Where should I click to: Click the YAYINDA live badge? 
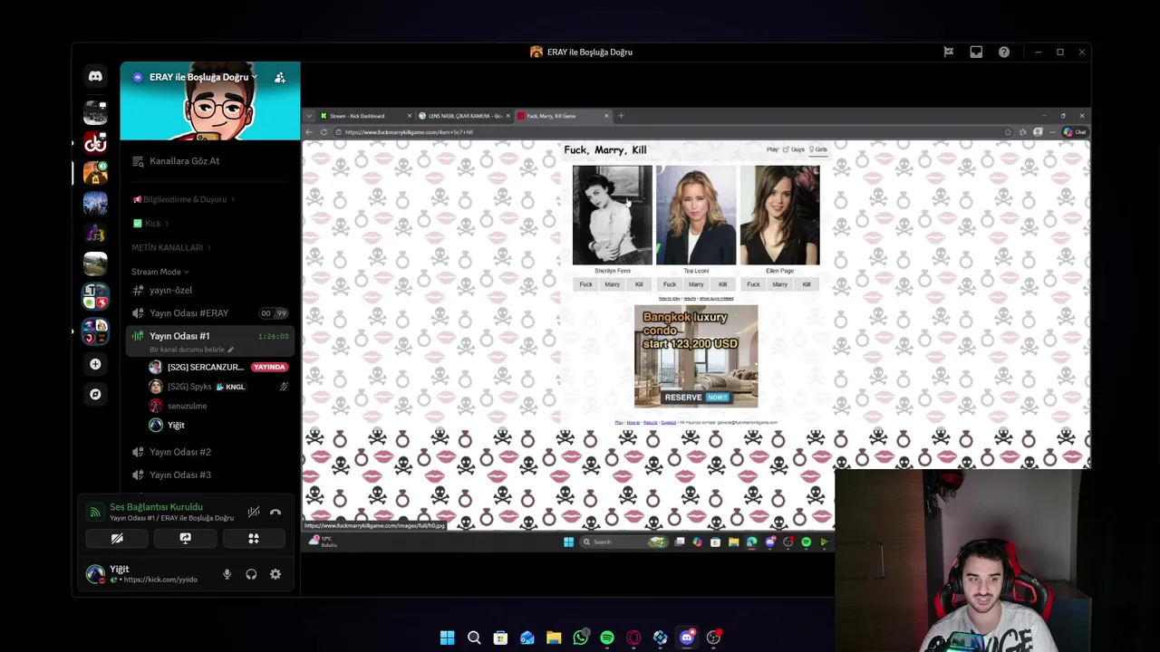(269, 367)
